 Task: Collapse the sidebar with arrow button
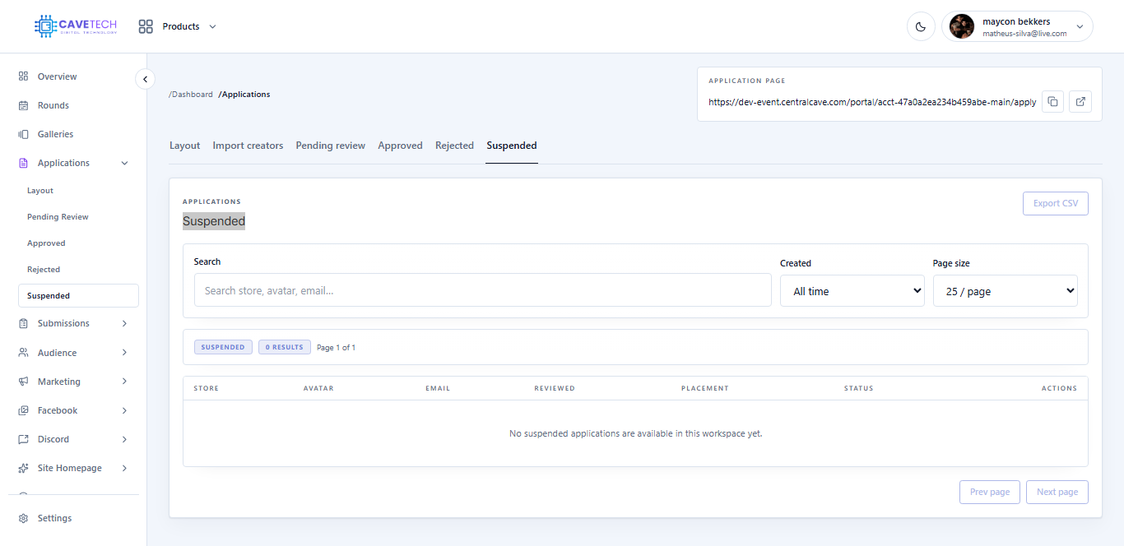point(145,79)
